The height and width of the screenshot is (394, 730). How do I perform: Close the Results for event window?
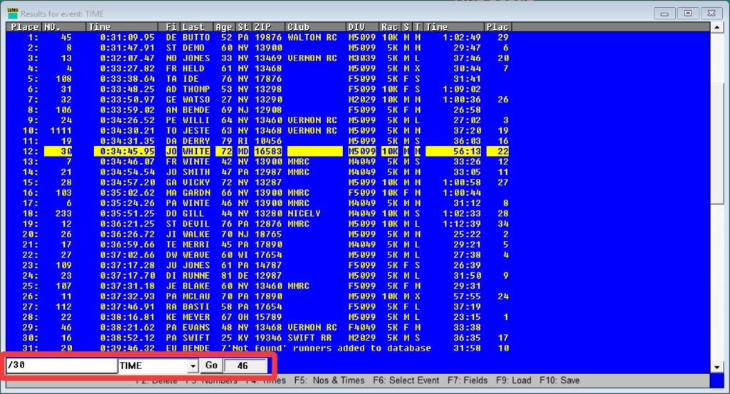click(711, 14)
